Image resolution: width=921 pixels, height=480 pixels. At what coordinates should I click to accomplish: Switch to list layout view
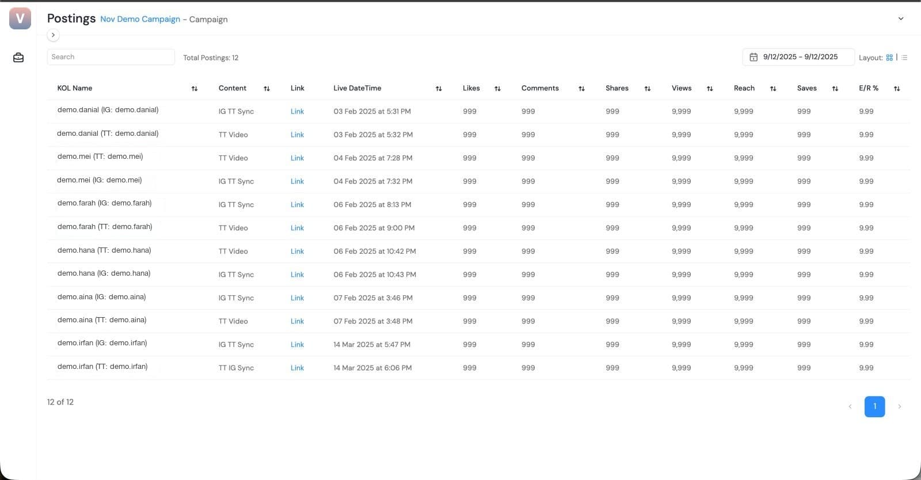[904, 58]
